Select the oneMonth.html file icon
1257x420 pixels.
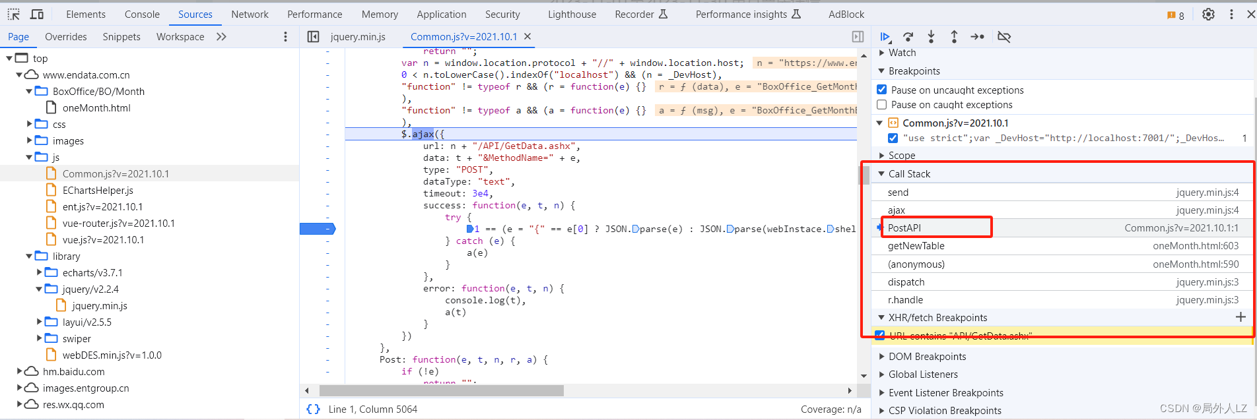[x=51, y=107]
